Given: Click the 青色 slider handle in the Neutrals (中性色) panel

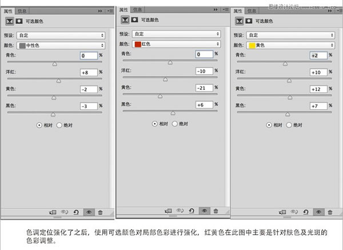Looking at the screenshot, I should click(x=55, y=64).
